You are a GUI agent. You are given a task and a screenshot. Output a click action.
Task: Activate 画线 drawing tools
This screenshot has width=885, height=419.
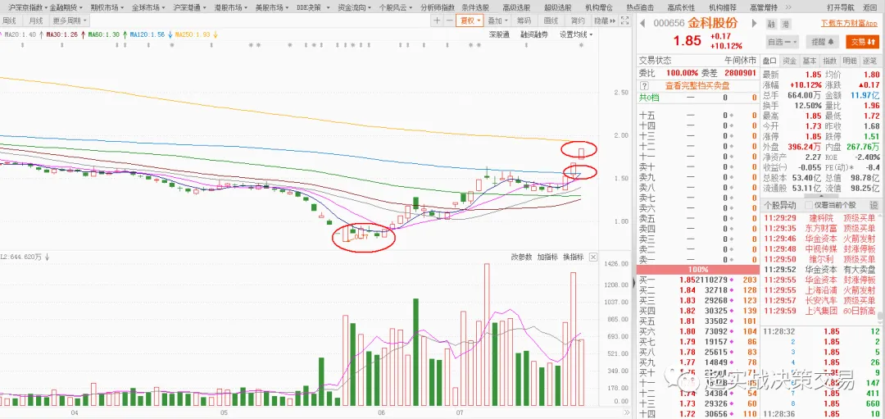click(551, 20)
